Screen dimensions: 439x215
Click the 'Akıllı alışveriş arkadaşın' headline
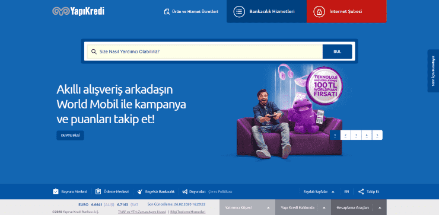tap(114, 90)
